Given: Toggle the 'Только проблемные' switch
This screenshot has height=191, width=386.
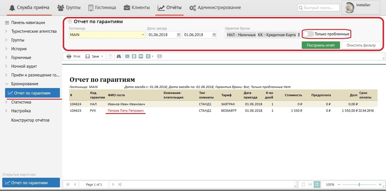Looking at the screenshot, I should click(x=308, y=34).
